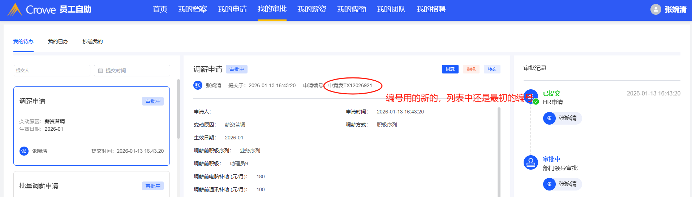Select the 调薪申请 card in the list
This screenshot has width=692, height=197.
coord(91,126)
